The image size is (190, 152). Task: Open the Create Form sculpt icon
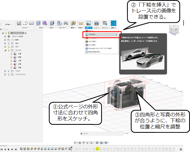(x=45, y=23)
